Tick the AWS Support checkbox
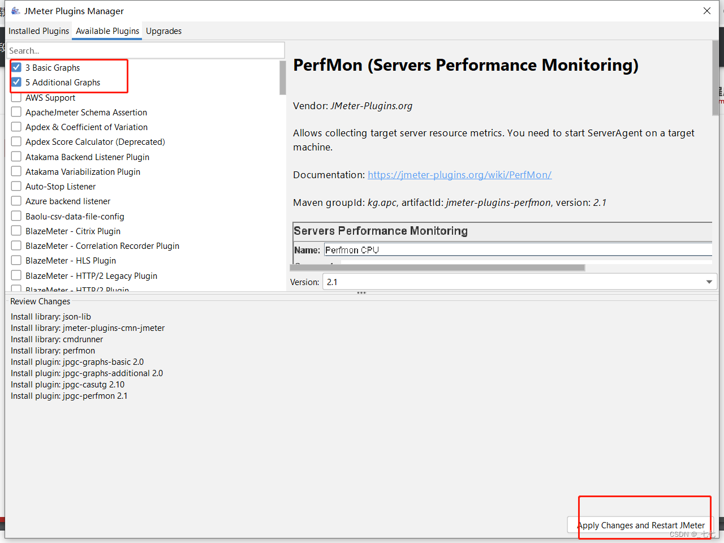The image size is (724, 543). (x=16, y=97)
